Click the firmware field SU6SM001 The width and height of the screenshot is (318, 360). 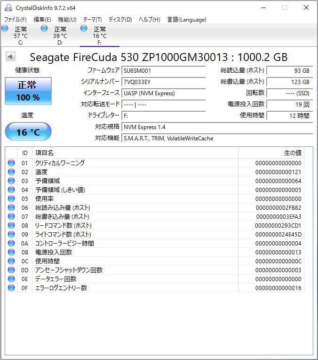[163, 70]
